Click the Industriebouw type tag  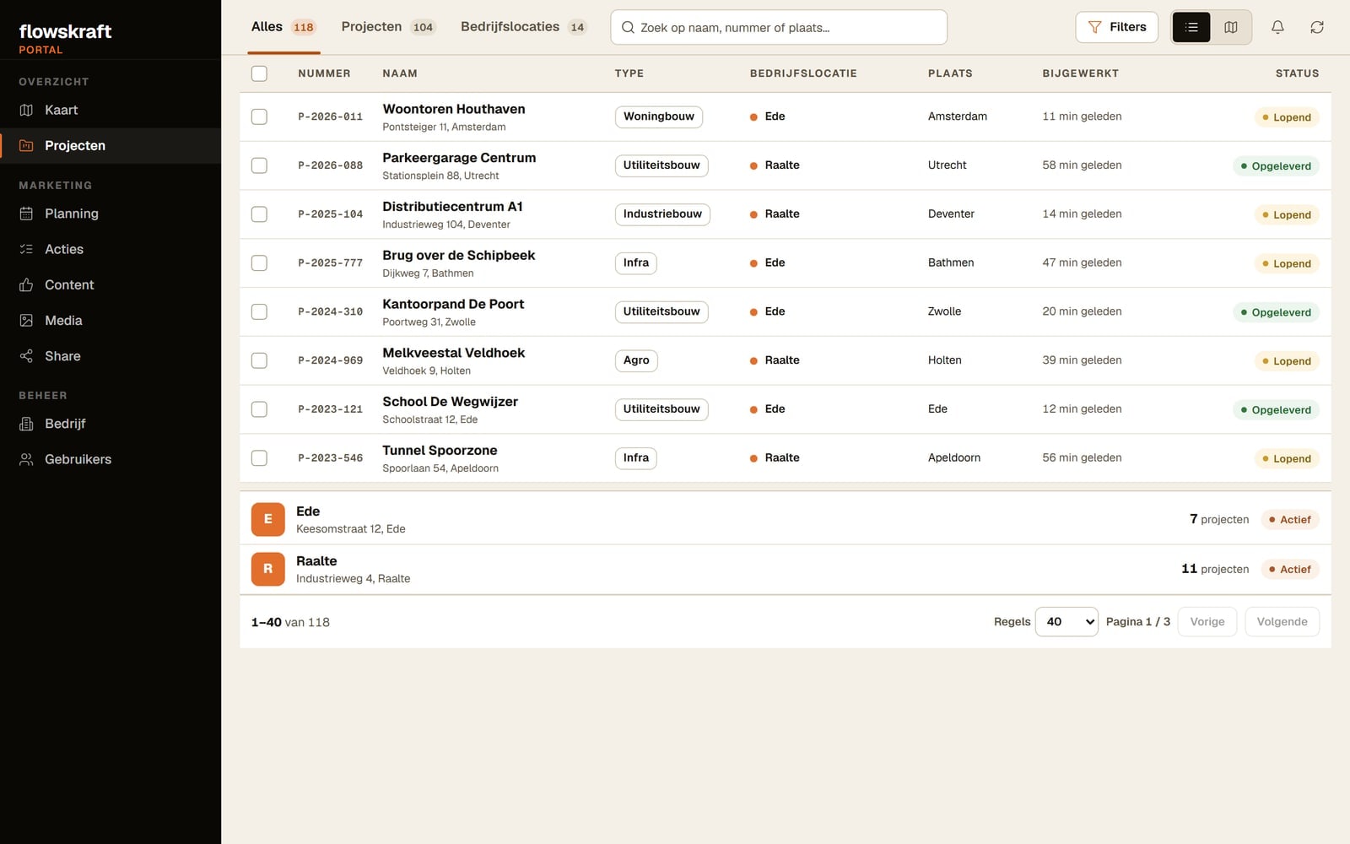coord(662,214)
